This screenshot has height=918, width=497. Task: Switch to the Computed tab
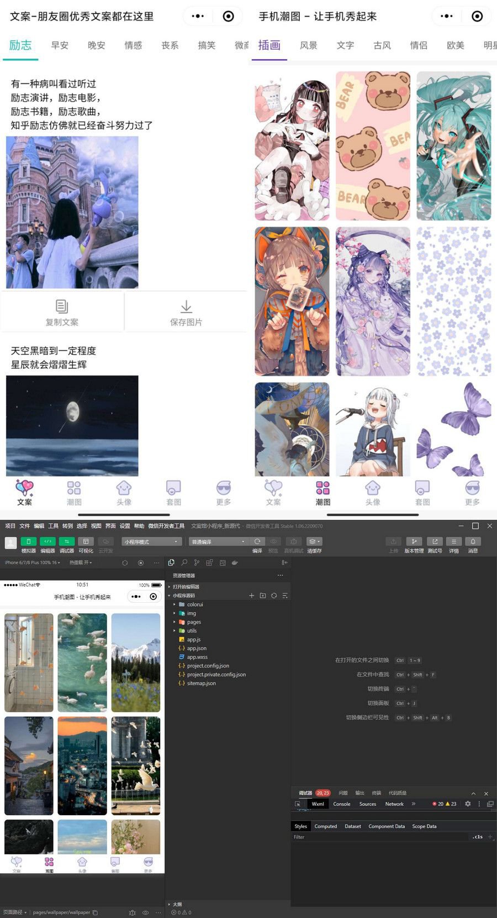click(x=326, y=826)
